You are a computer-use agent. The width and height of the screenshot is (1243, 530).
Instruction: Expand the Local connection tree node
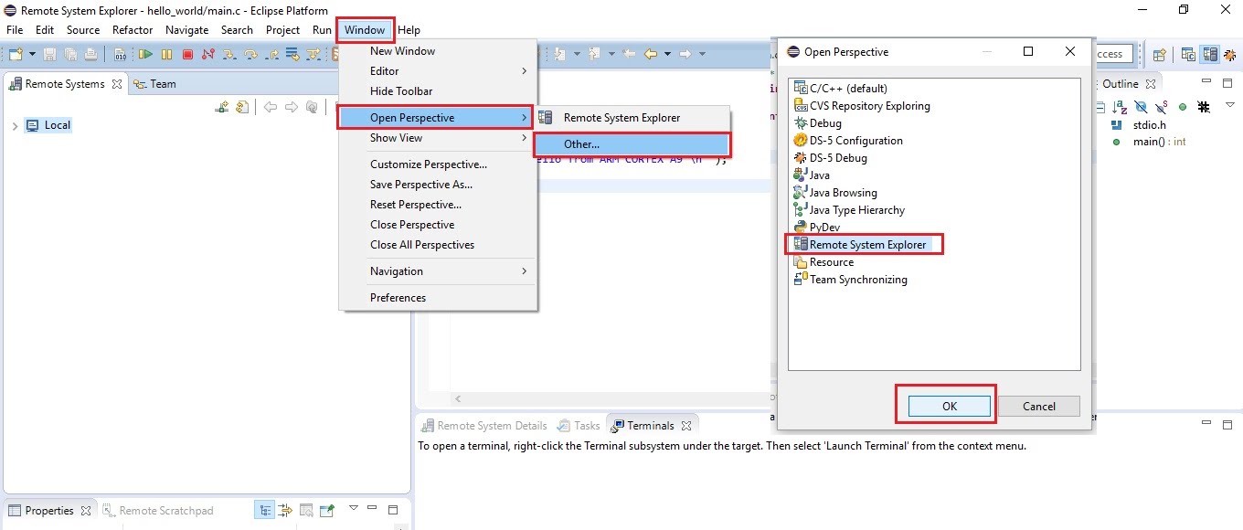[x=15, y=125]
